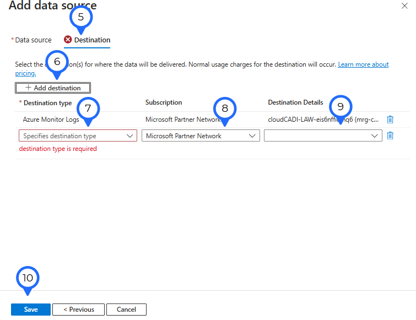Open the Destination tab
Image resolution: width=416 pixels, height=320 pixels.
tap(92, 40)
